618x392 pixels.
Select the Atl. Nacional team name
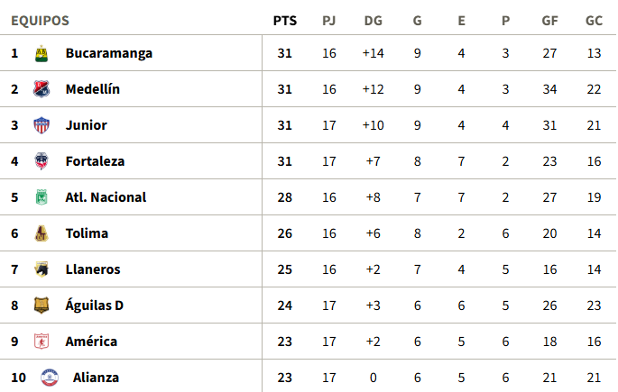(x=106, y=197)
